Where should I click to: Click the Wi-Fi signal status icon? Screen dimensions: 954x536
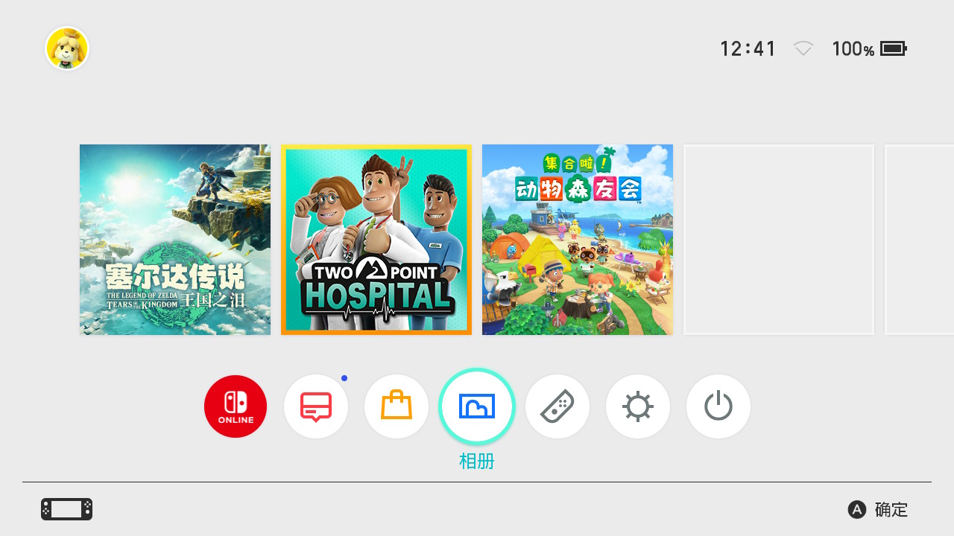[803, 49]
